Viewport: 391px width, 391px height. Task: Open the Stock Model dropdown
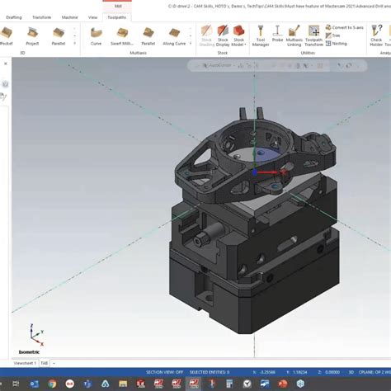(x=238, y=35)
